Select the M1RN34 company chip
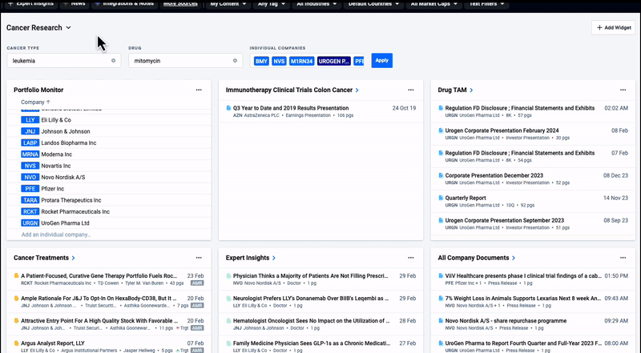The image size is (641, 353). [x=302, y=62]
